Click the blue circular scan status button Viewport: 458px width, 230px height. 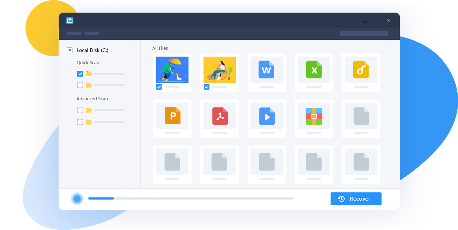click(77, 199)
